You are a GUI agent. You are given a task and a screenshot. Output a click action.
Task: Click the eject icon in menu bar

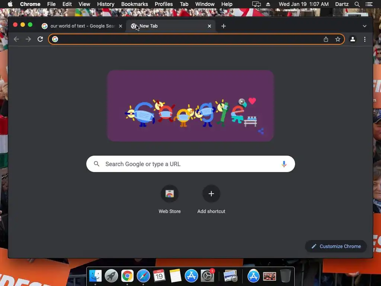268,4
